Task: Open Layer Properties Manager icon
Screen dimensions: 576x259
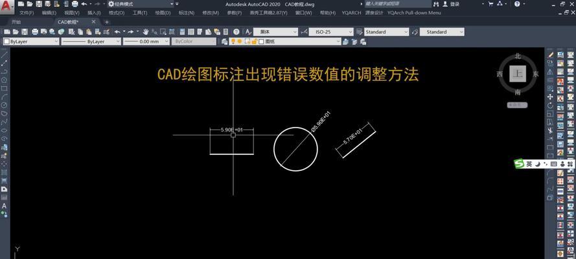Action: pos(224,41)
